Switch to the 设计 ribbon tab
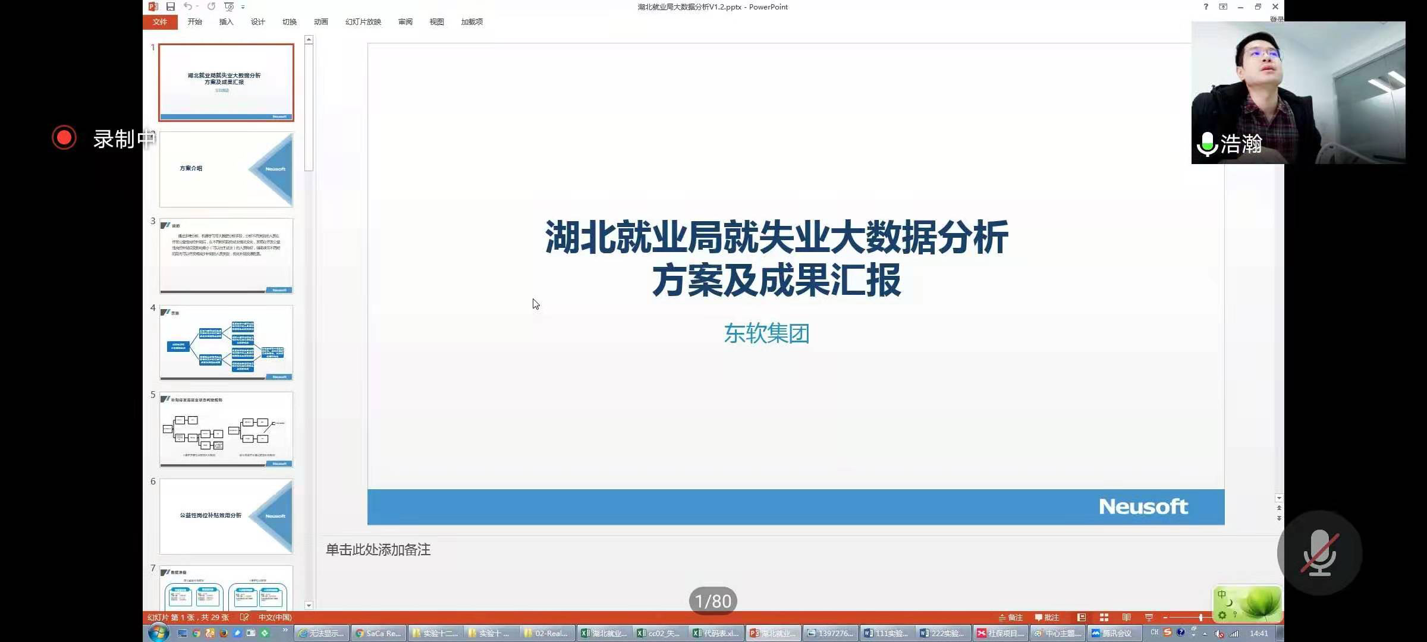The width and height of the screenshot is (1427, 642). click(x=257, y=22)
